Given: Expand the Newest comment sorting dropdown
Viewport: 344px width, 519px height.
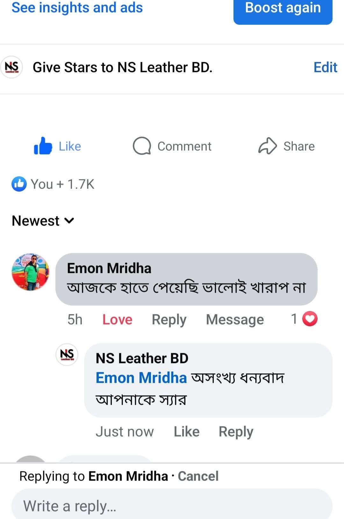Looking at the screenshot, I should pos(43,221).
